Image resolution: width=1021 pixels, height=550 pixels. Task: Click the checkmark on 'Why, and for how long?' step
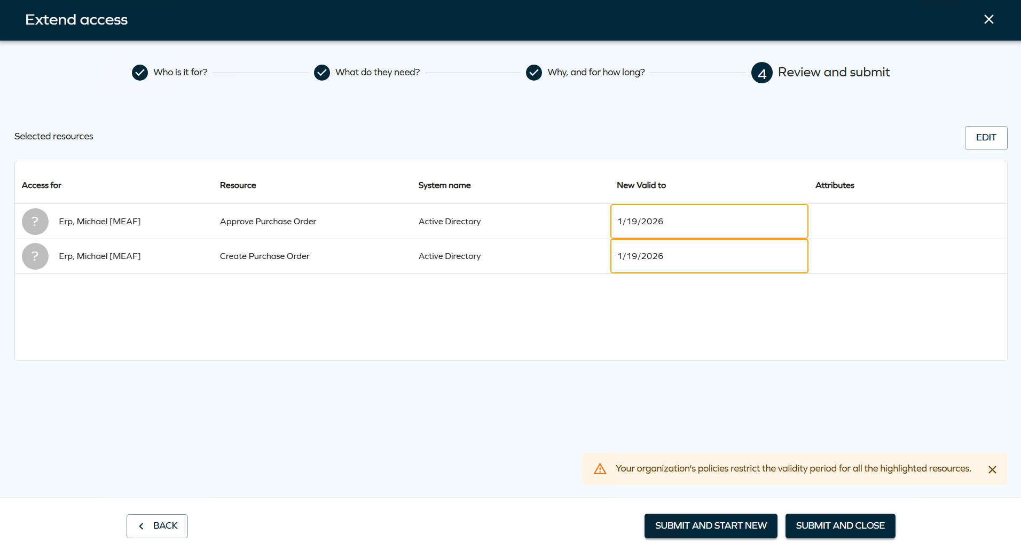(534, 72)
